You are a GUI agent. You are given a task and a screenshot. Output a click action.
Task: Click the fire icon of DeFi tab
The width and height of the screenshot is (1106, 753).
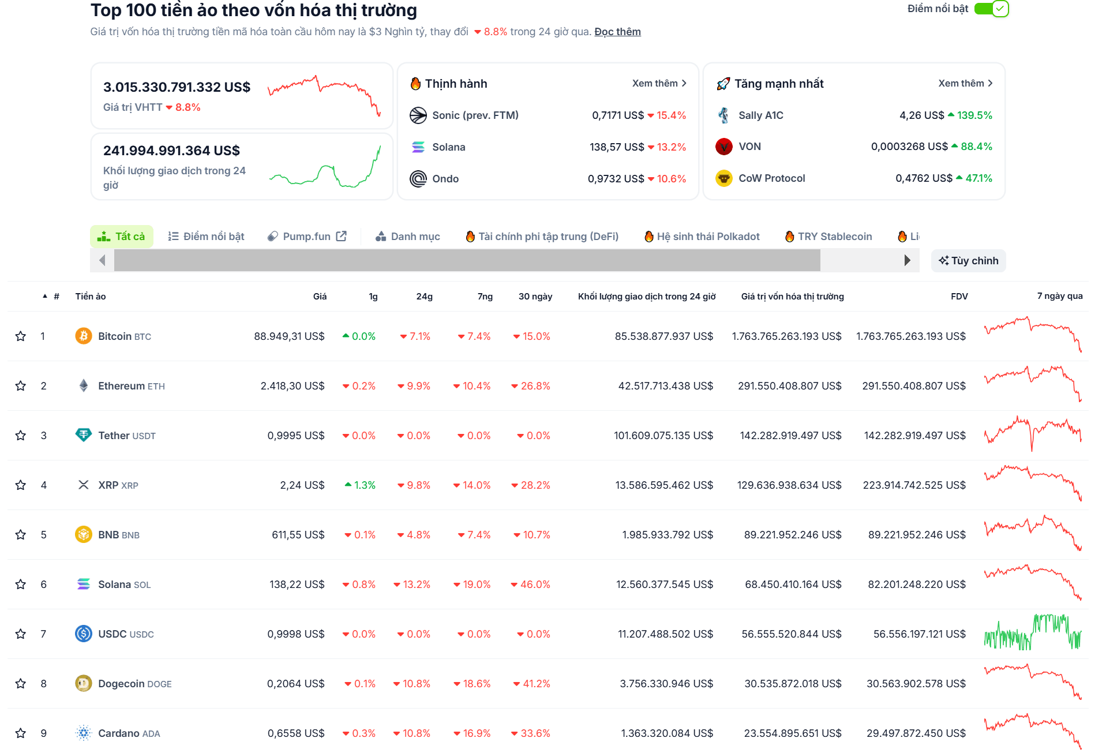tap(470, 236)
